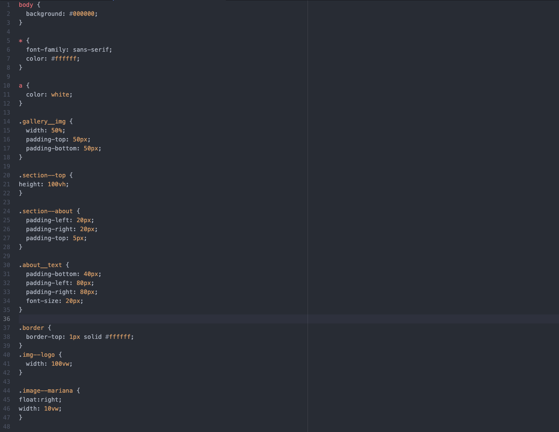Click the ".section--top {" selector
Image resolution: width=559 pixels, height=432 pixels.
click(x=46, y=175)
